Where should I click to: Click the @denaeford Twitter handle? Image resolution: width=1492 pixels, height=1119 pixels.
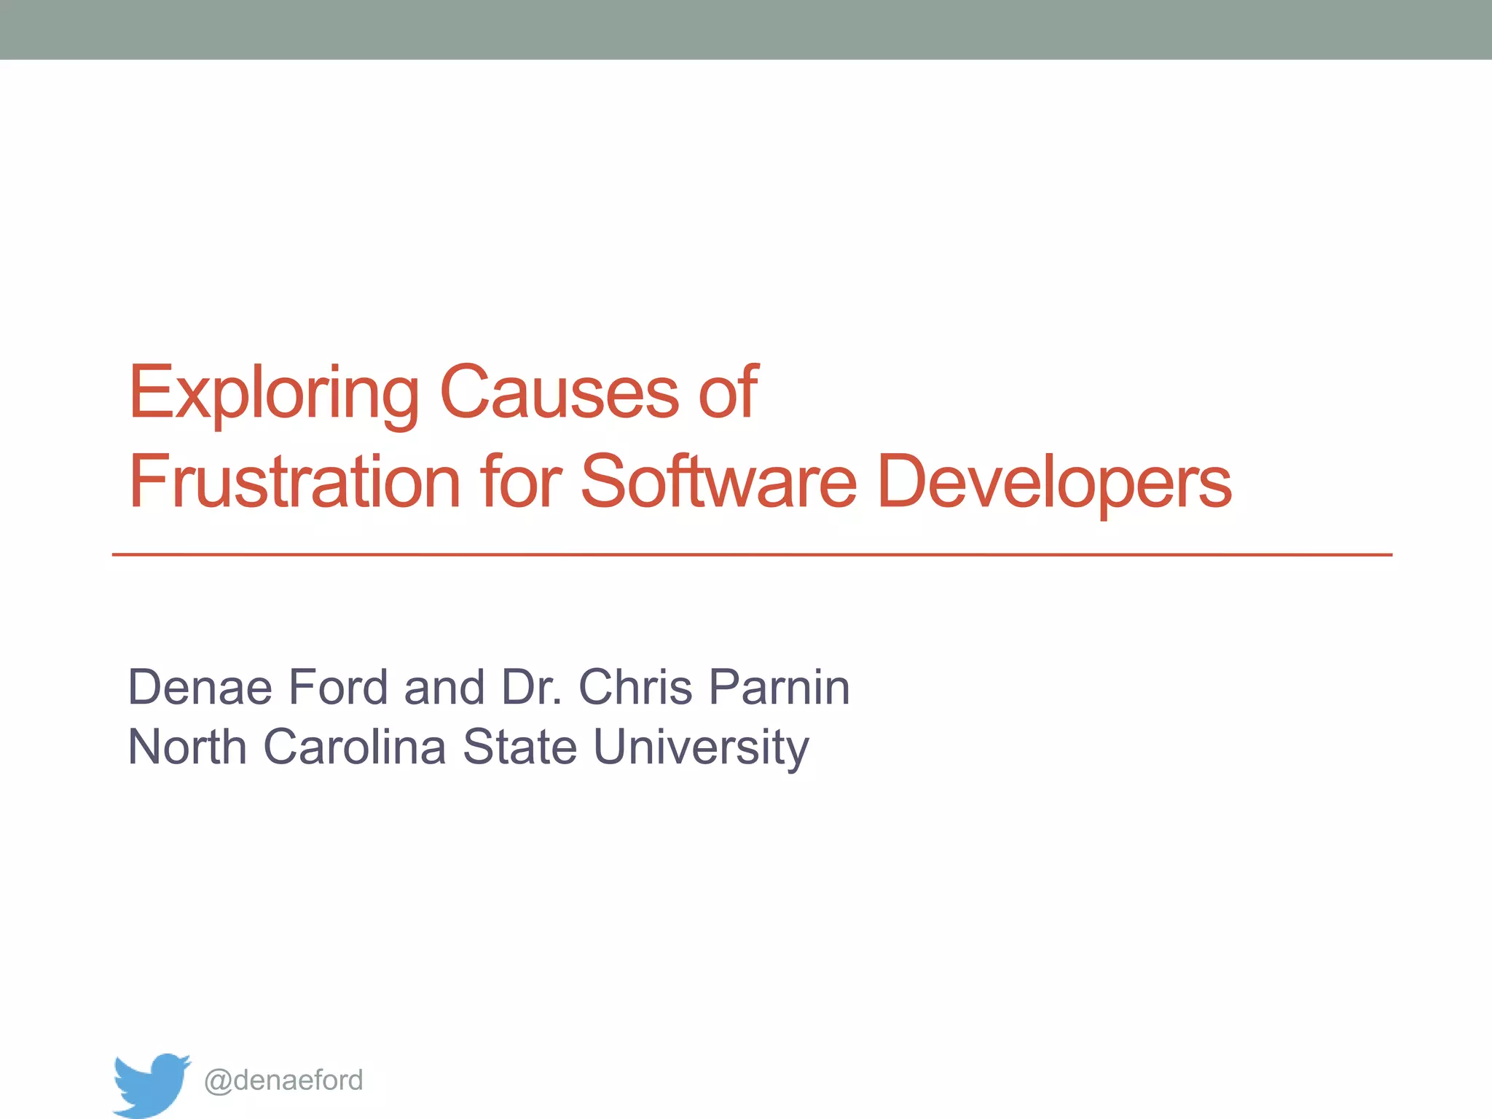point(283,1080)
